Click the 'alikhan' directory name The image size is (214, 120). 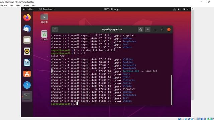(x=128, y=59)
